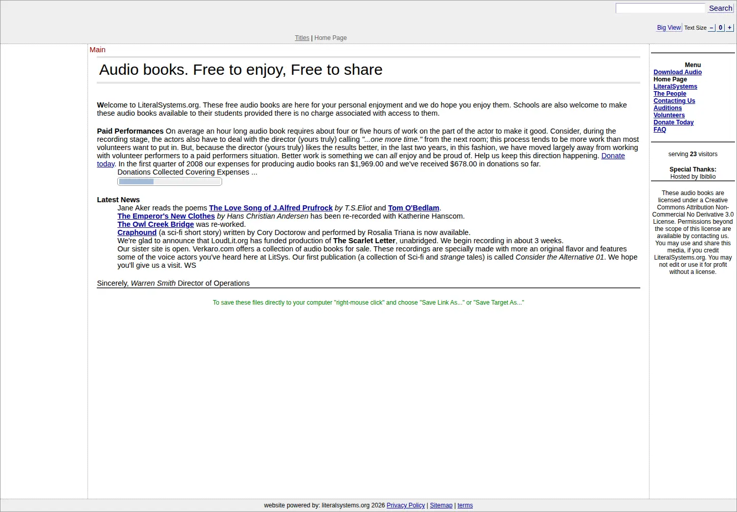Decrease text size with minus button
The image size is (737, 512).
(711, 28)
